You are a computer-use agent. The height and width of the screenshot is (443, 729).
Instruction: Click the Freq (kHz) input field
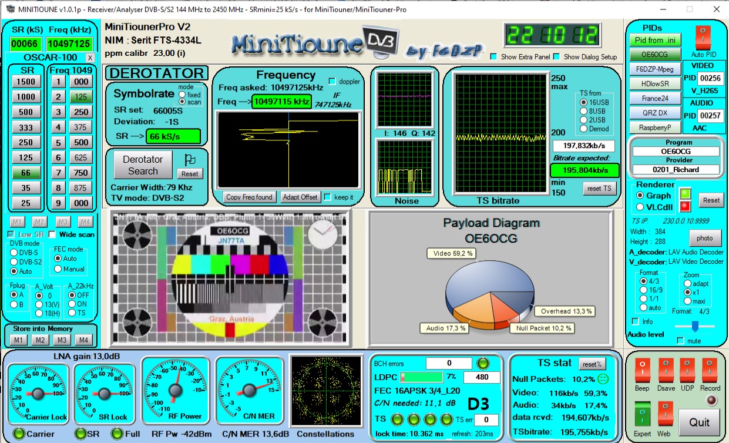pos(69,44)
